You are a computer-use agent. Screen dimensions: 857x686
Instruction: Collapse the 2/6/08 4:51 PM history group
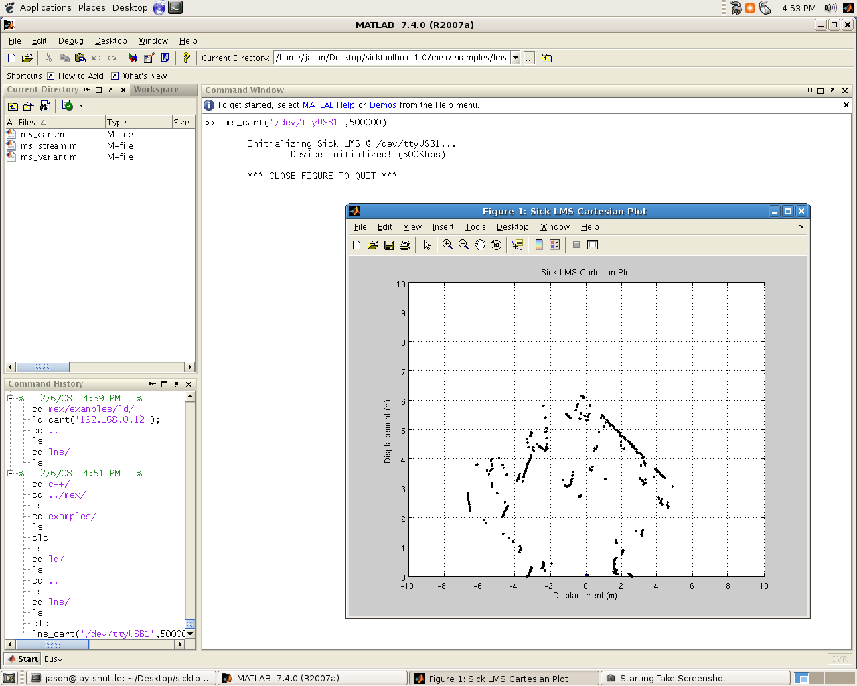tap(11, 473)
